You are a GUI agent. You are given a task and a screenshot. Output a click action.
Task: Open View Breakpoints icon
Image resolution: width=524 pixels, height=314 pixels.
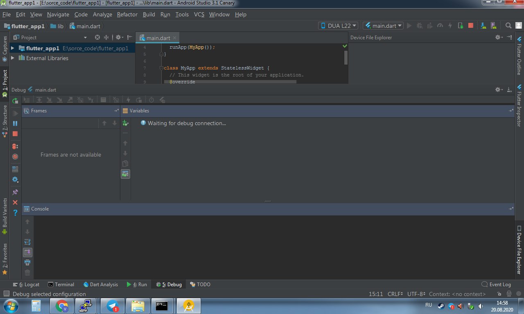click(x=15, y=146)
